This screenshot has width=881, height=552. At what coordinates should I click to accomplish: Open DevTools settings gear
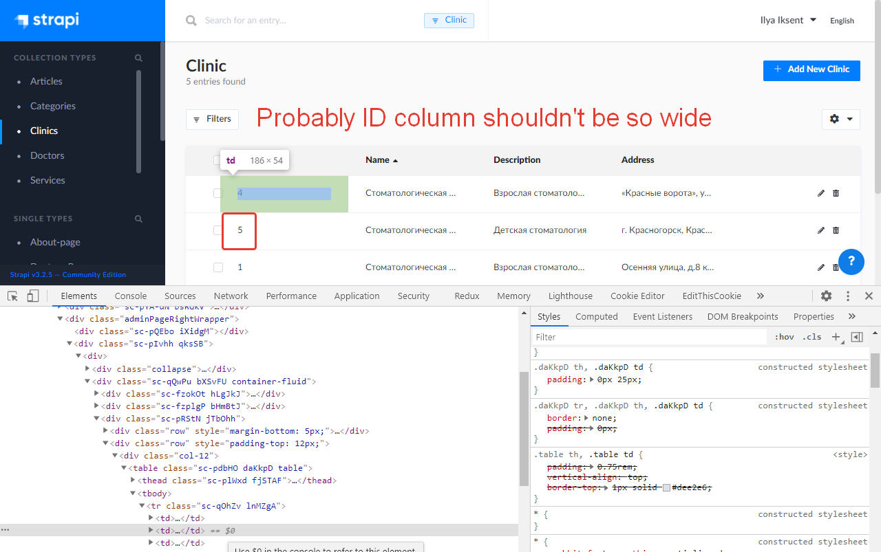(x=827, y=296)
